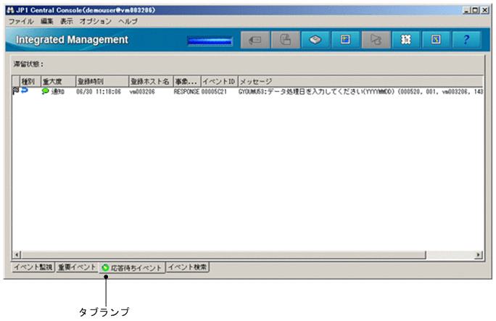Screen dimensions: 496x321
Task: Click the メッセージ column header
Action: [360, 81]
